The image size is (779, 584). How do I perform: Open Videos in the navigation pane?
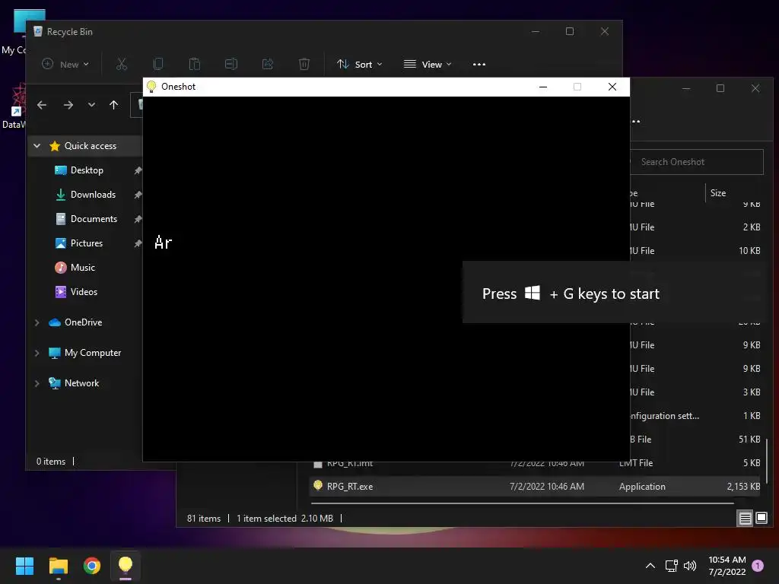(x=84, y=292)
